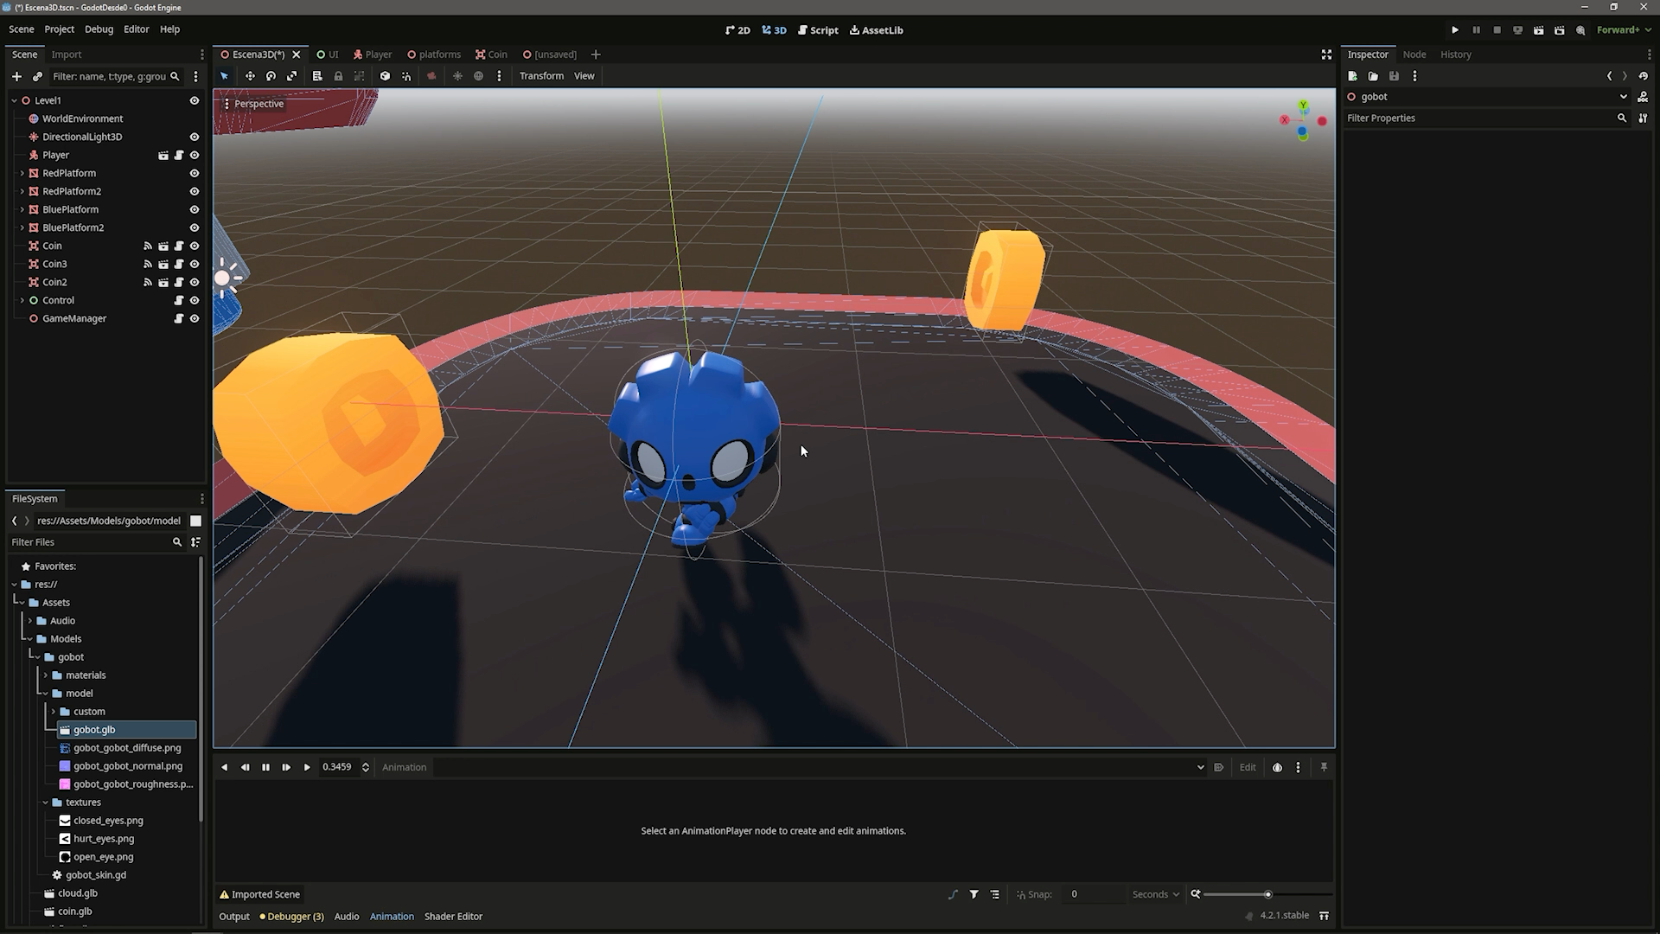The height and width of the screenshot is (934, 1660).
Task: Expand the RedPlatform tree node
Action: click(22, 173)
